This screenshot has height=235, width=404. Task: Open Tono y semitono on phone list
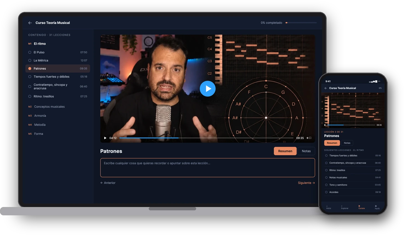[x=353, y=185]
